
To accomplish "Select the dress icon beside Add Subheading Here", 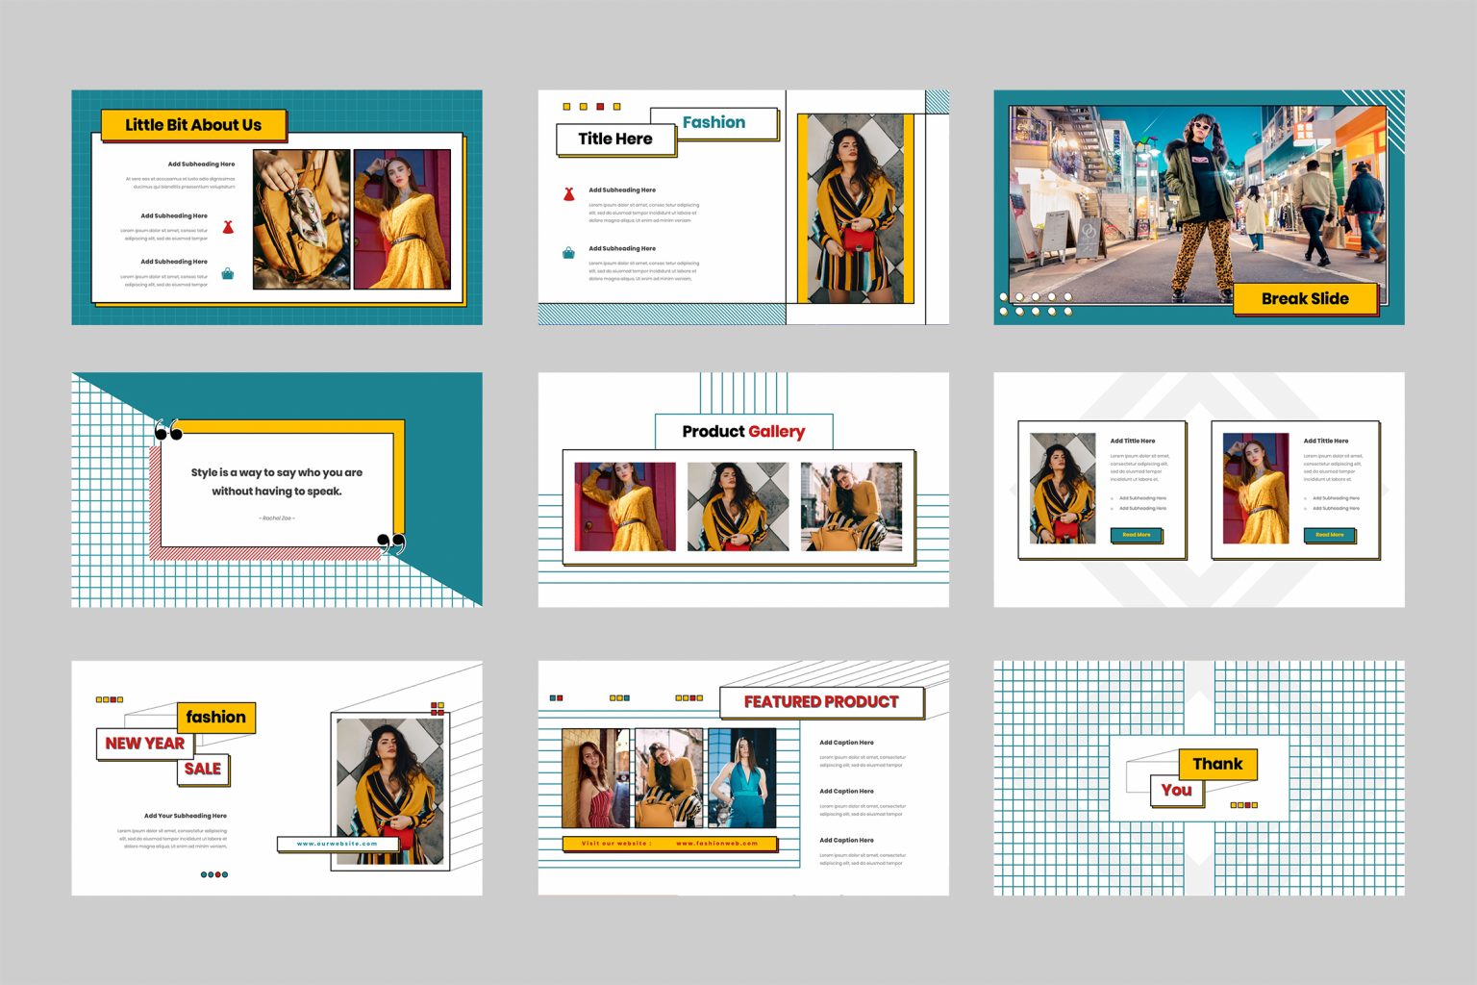I will point(567,192).
